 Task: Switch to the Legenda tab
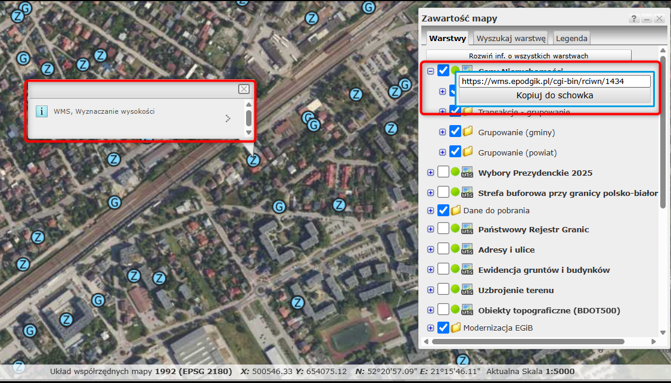coord(571,38)
